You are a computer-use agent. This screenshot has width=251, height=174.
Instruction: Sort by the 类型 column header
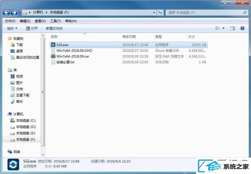click(x=158, y=37)
